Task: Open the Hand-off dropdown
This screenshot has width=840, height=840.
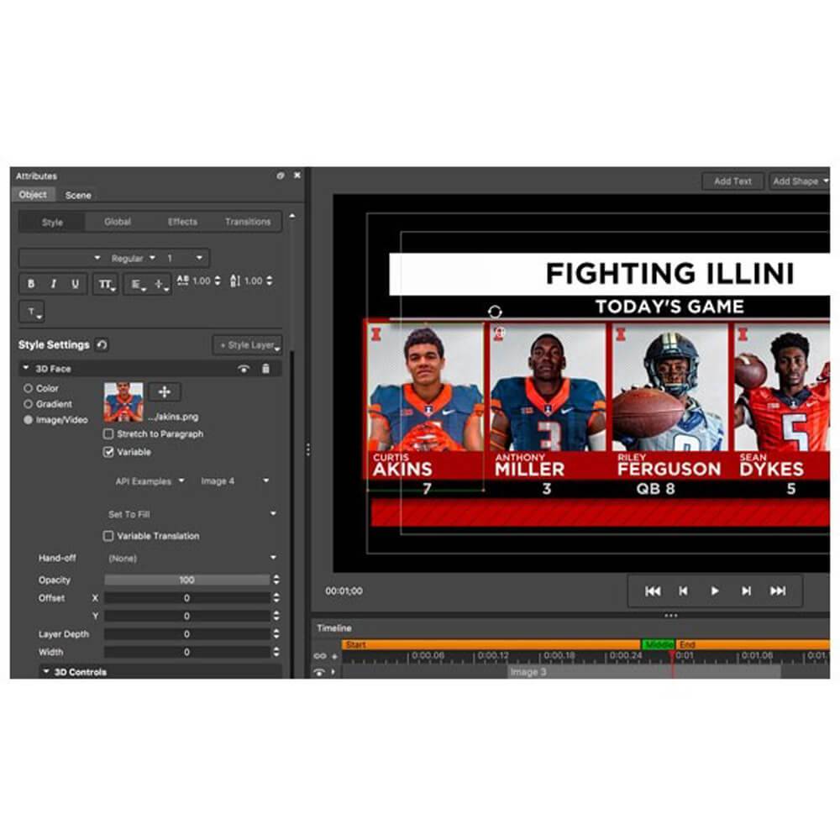Action: point(192,558)
